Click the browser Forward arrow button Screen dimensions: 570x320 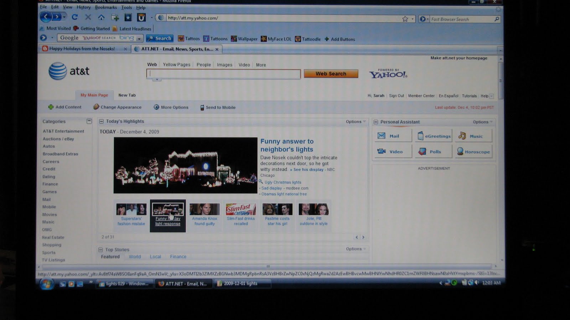pyautogui.click(x=57, y=17)
